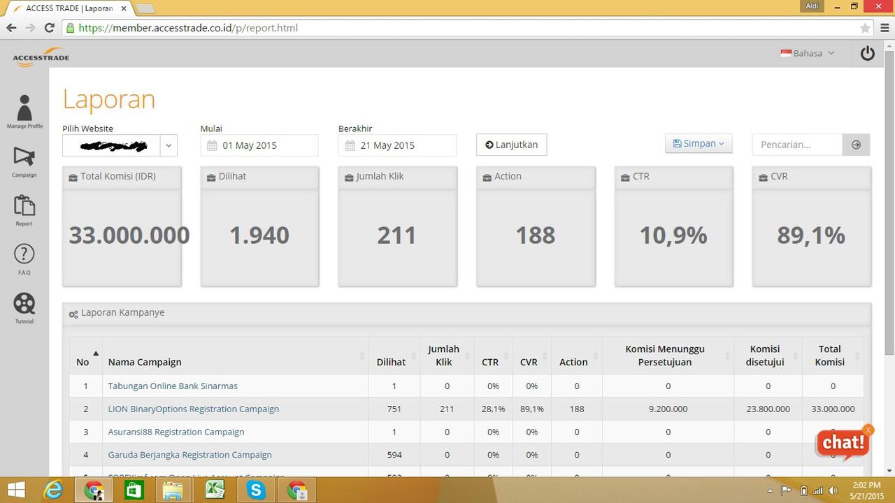Sort by Komisi Menunggu Persetujuan column
The height and width of the screenshot is (503, 895).
[668, 356]
